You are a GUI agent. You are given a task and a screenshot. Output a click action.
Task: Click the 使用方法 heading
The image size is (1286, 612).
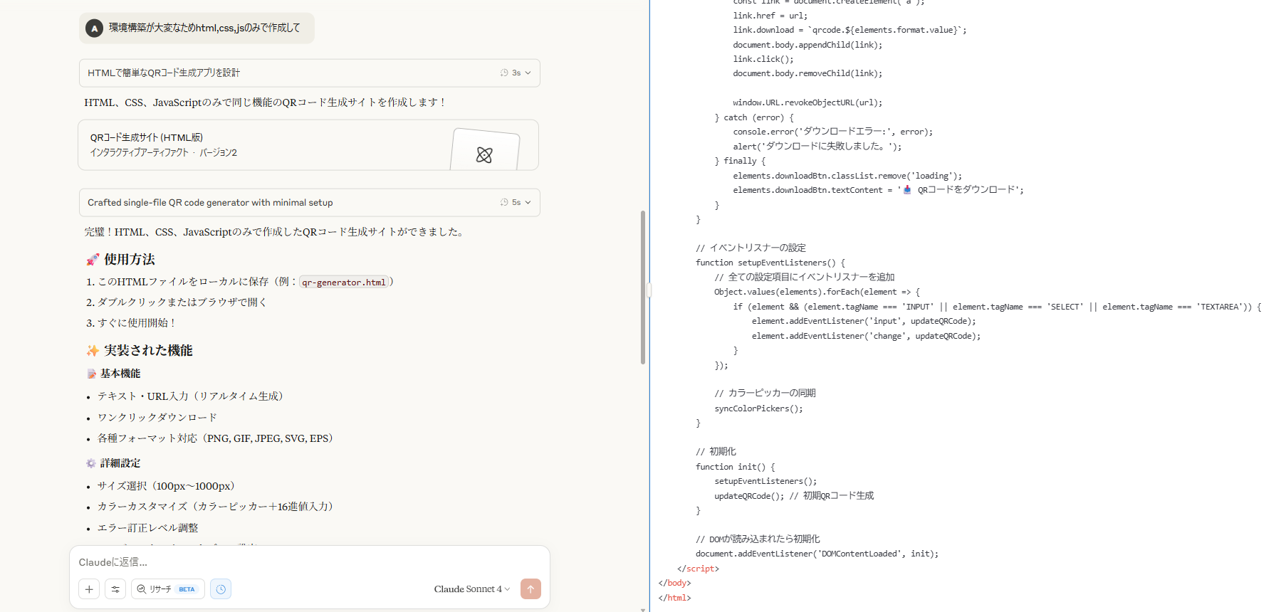point(130,260)
